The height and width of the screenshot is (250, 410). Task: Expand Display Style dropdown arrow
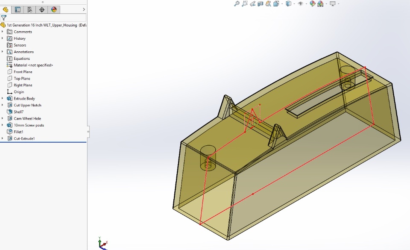(294, 4)
